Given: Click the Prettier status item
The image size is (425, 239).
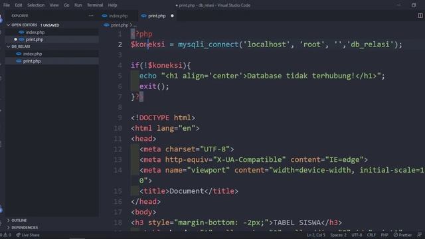Looking at the screenshot, I should pos(402,235).
